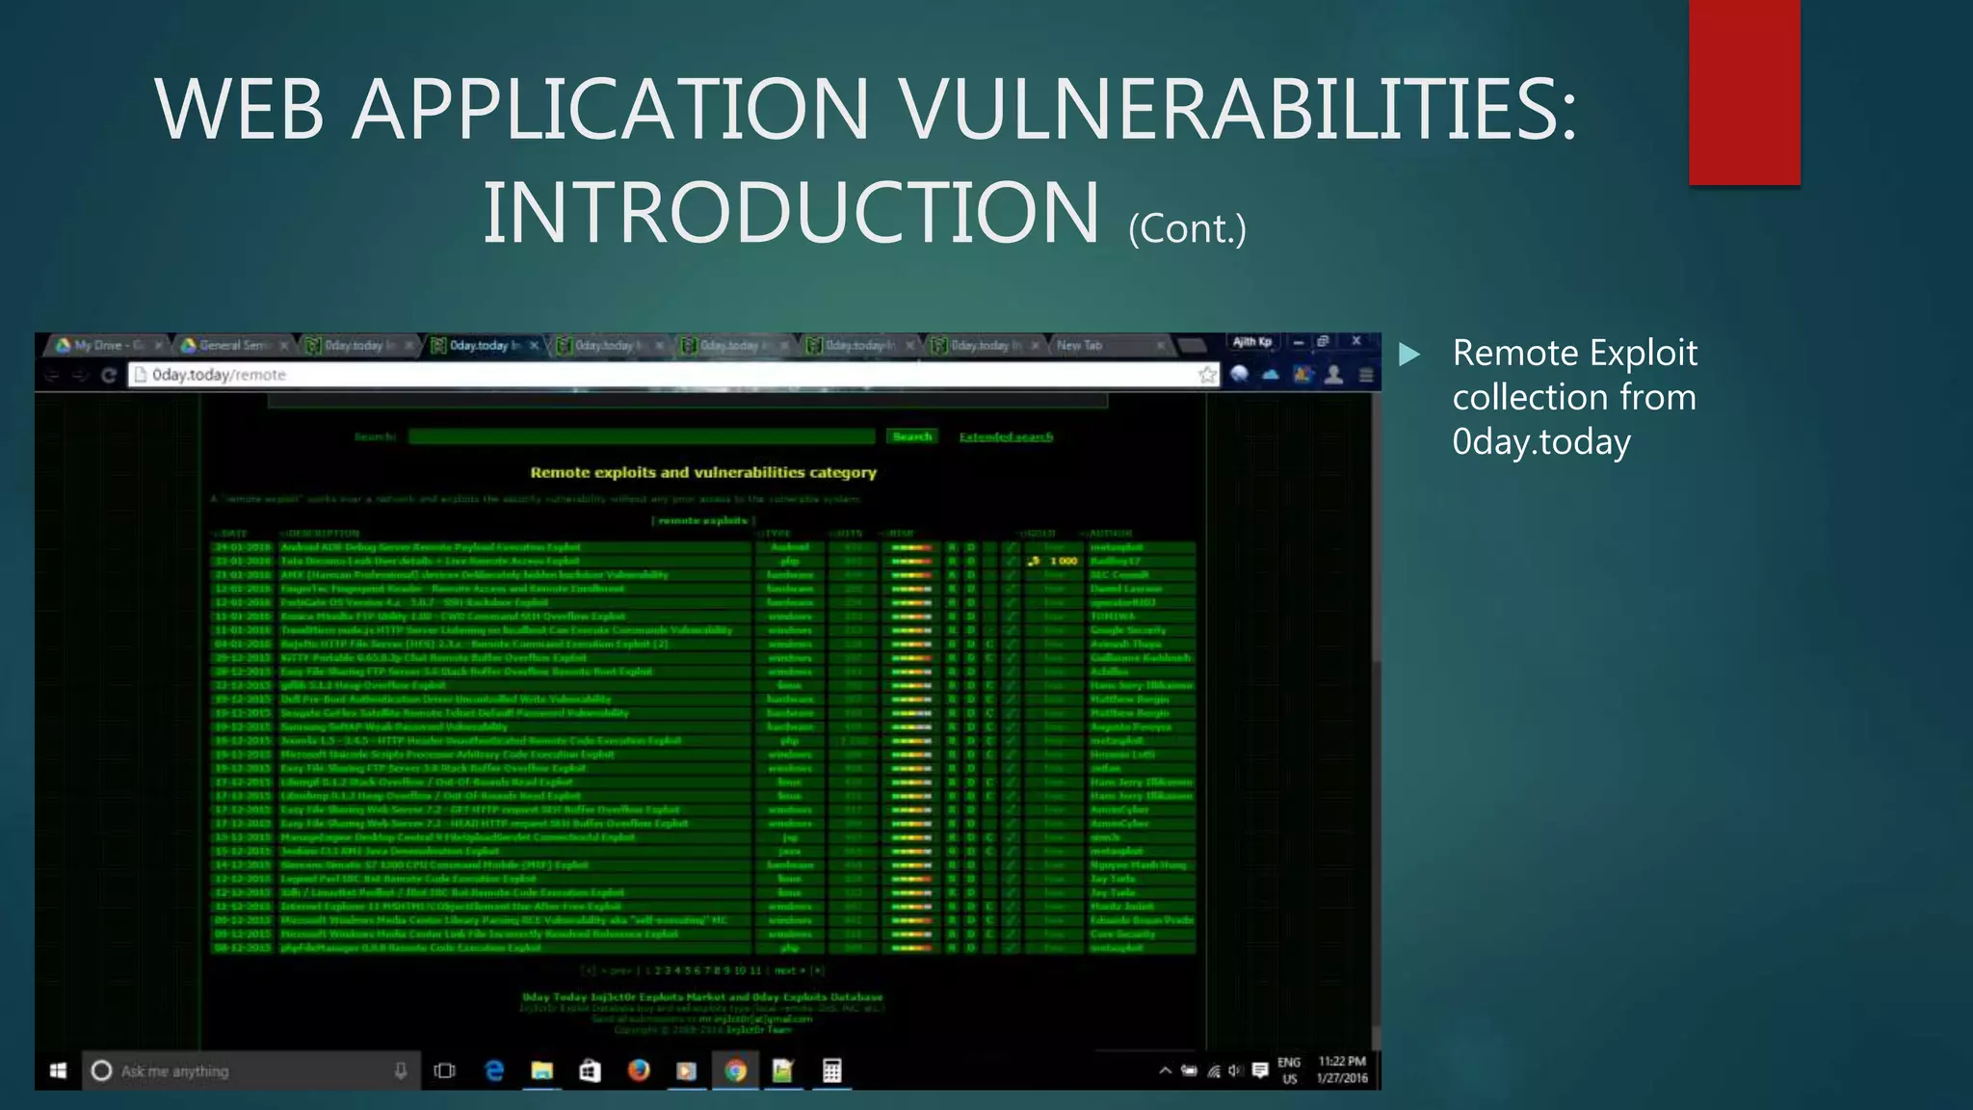Open Action Center notifications
Viewport: 1973px width, 1110px height.
(1259, 1070)
